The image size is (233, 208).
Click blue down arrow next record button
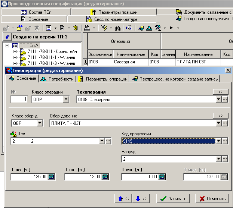(141, 199)
